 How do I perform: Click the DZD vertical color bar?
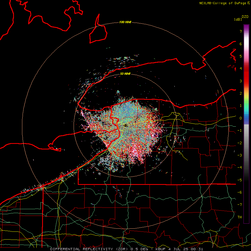(x=246, y=124)
